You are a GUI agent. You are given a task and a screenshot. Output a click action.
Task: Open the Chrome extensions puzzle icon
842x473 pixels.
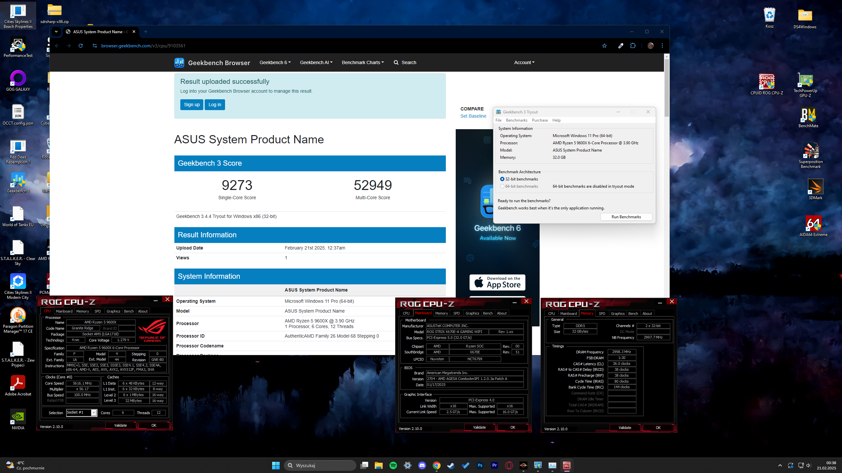633,46
